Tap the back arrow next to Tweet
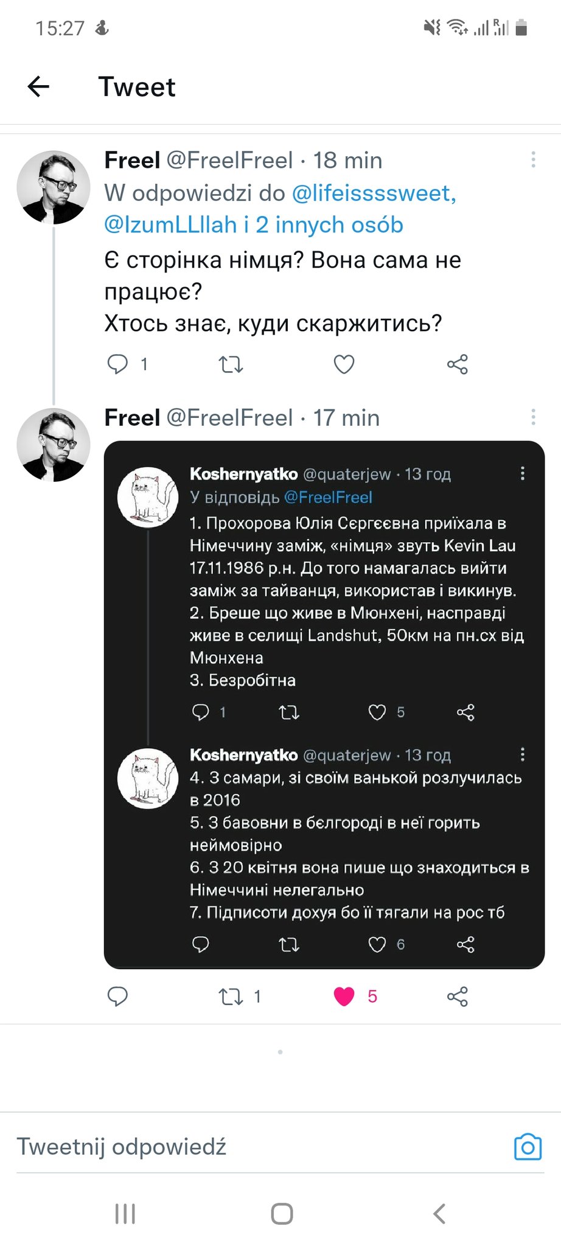 (38, 86)
